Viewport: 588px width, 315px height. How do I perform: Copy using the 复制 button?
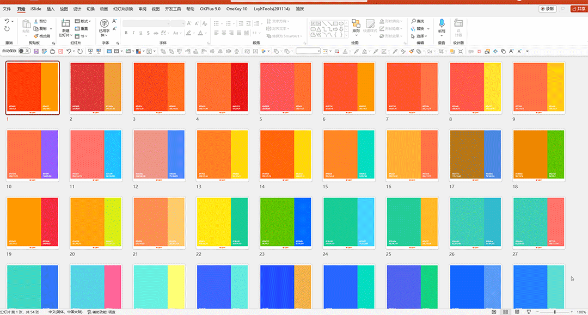click(x=40, y=29)
